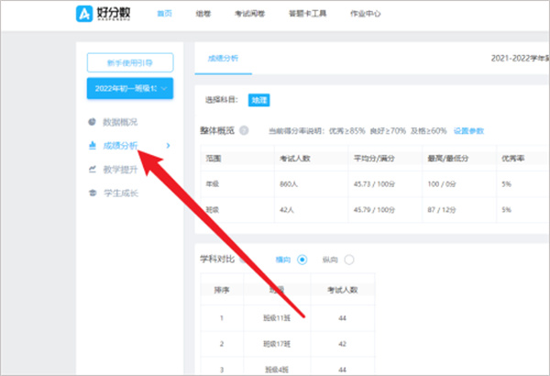Click 42 in the 班级17班 row
Viewport: 550px width, 376px height.
(342, 344)
